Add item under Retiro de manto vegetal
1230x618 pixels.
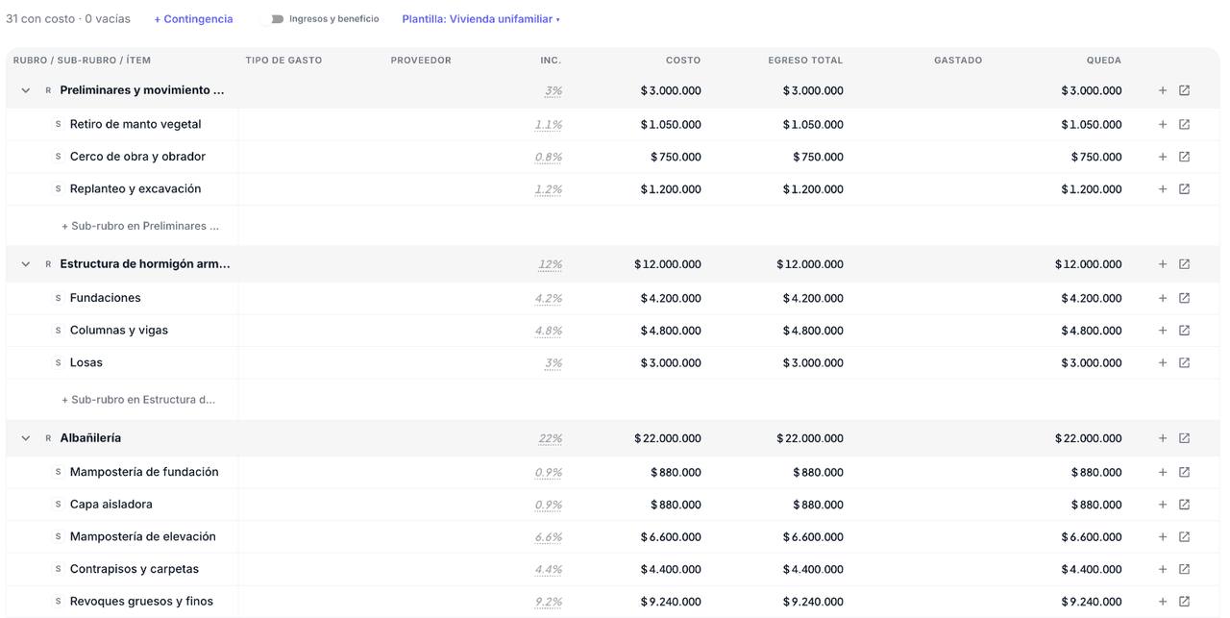[1162, 124]
